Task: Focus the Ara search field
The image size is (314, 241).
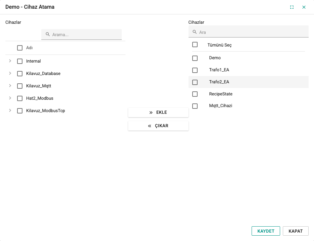Action: click(x=248, y=31)
